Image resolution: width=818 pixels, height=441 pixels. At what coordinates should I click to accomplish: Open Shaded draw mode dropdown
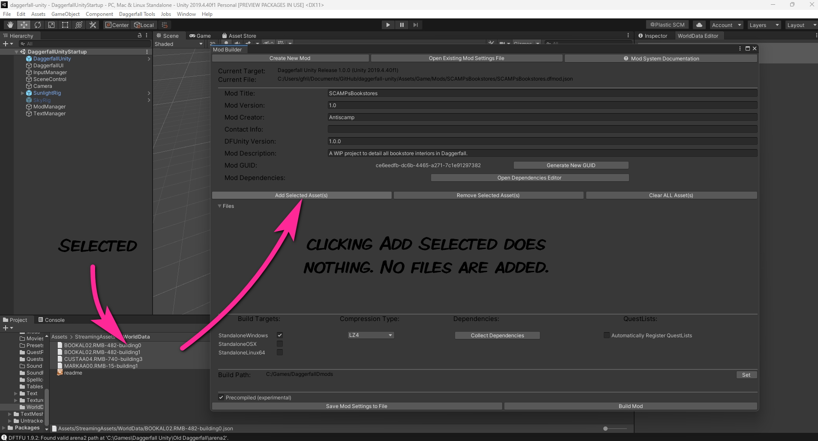pos(178,44)
